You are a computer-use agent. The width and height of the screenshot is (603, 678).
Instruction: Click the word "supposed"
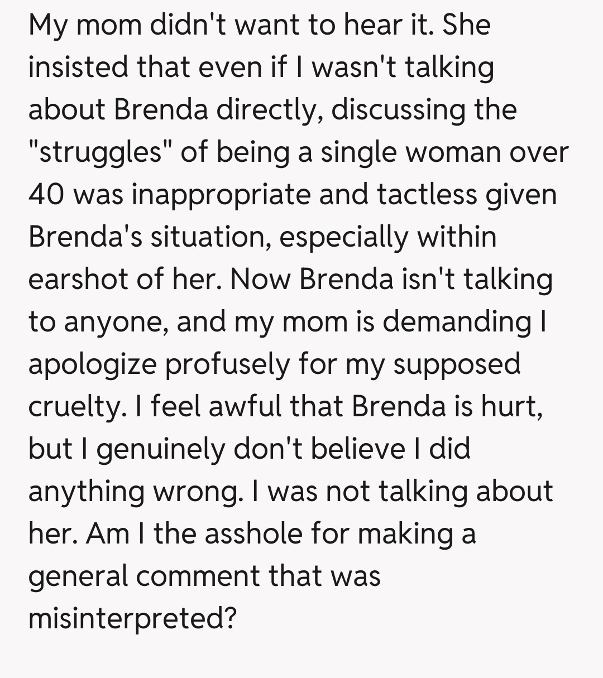[x=457, y=365]
